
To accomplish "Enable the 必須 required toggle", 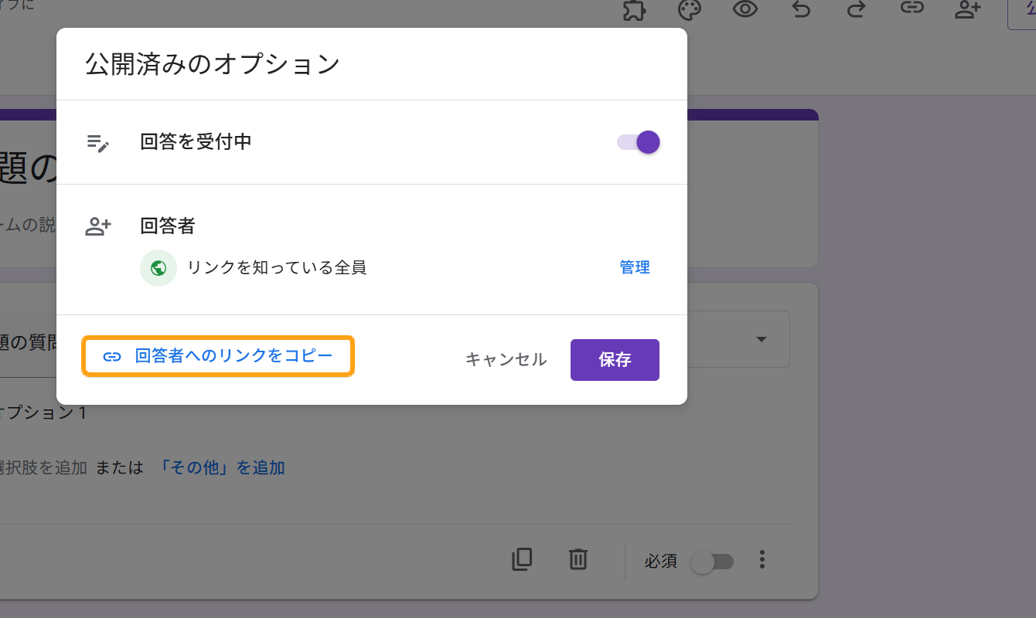I will pos(712,562).
